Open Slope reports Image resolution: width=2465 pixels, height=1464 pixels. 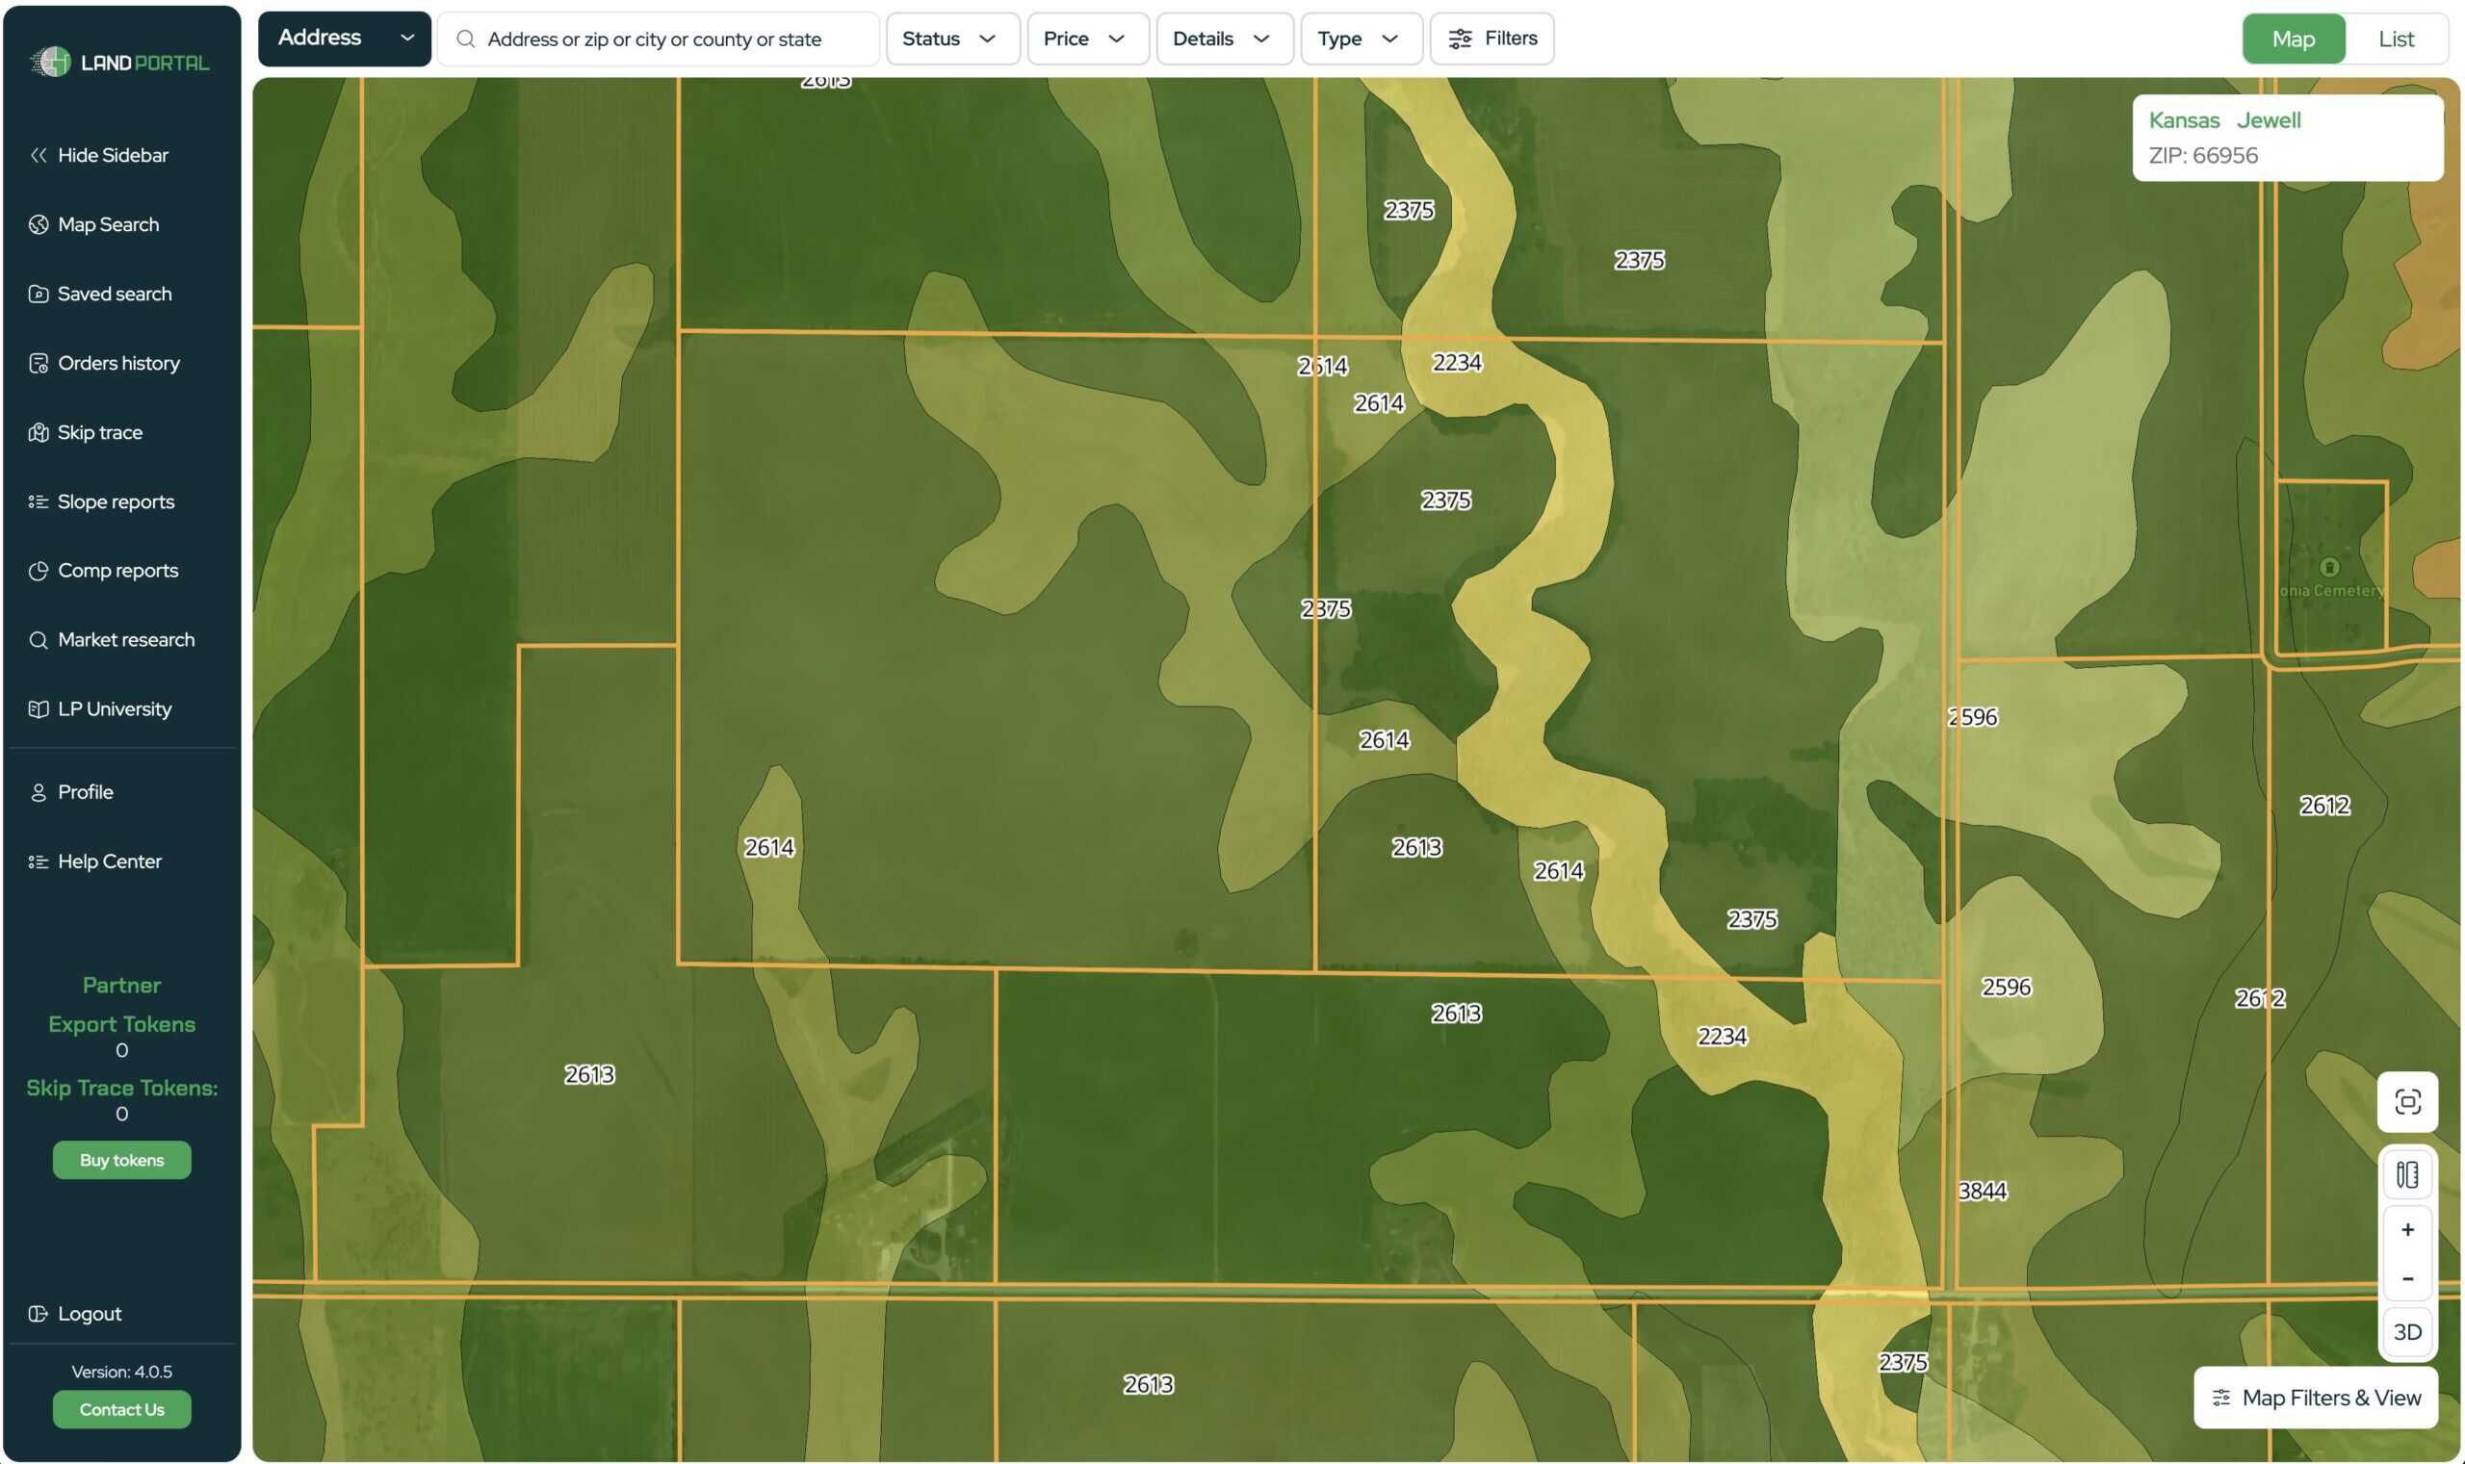pos(116,501)
